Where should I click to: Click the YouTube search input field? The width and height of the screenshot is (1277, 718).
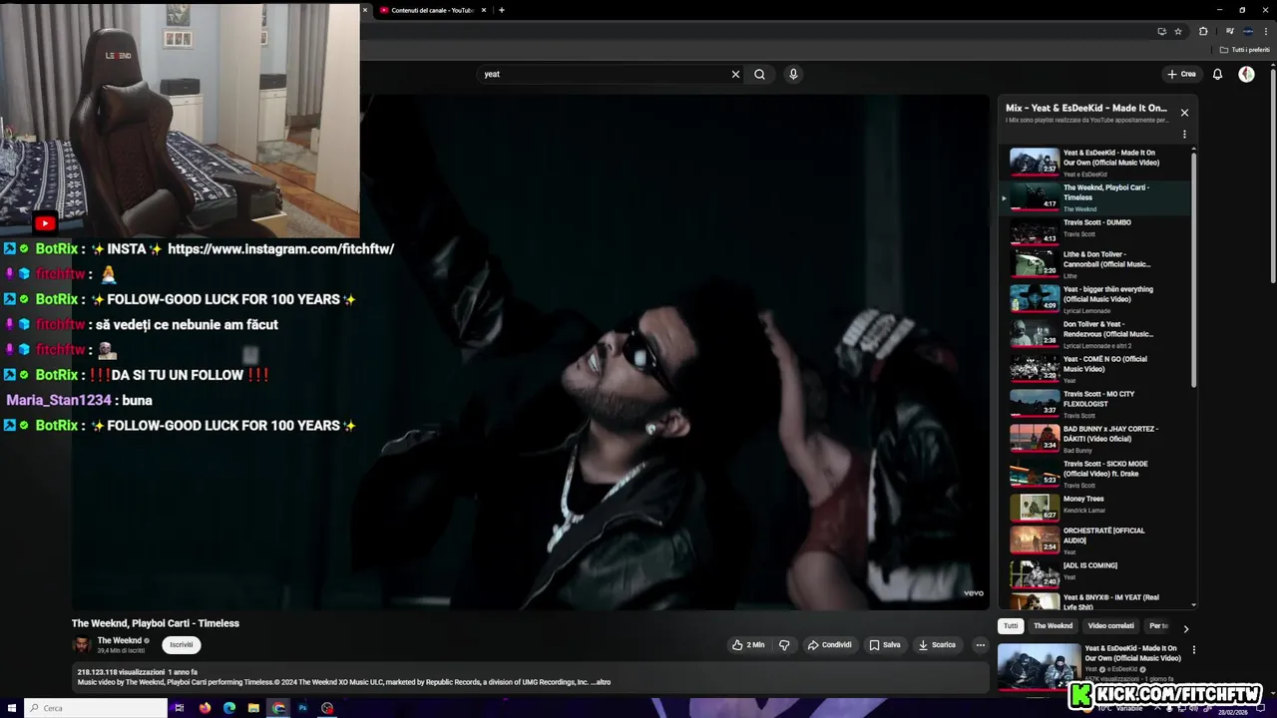[x=604, y=74]
